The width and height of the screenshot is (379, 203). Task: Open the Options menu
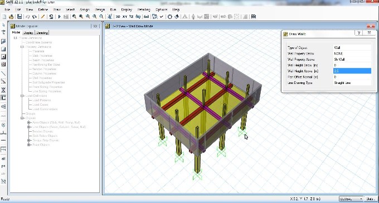click(162, 9)
